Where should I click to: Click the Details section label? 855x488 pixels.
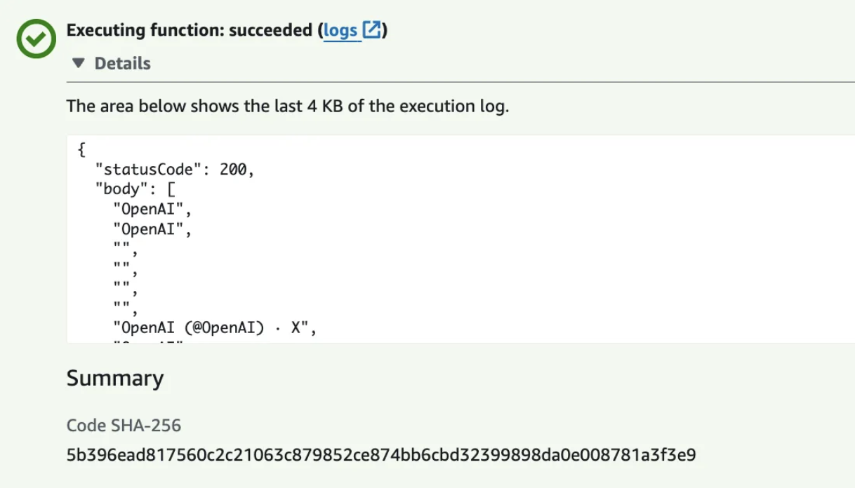tap(122, 64)
